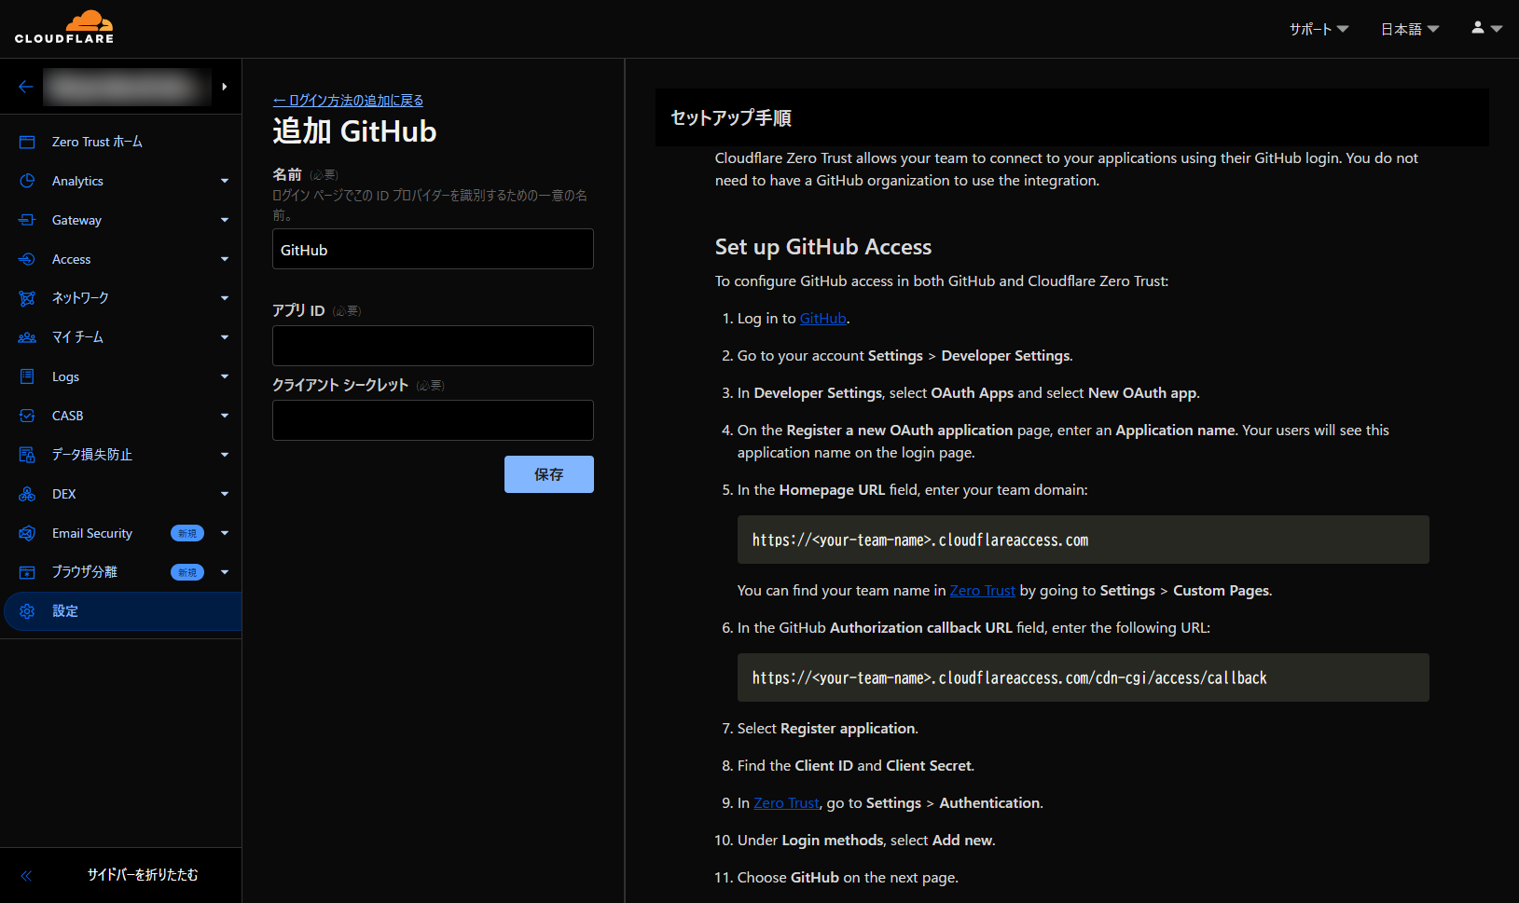The width and height of the screenshot is (1519, 903).
Task: Select the 設定 menu item
Action: coord(122,611)
